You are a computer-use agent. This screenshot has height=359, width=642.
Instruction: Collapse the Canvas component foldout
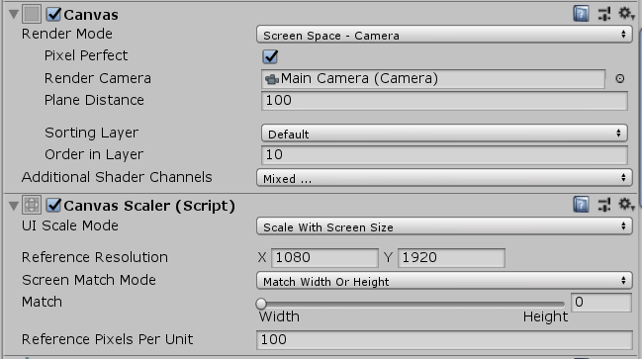coord(14,15)
